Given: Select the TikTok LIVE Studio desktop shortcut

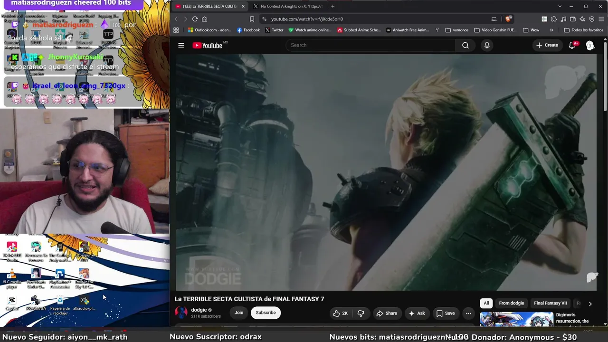Looking at the screenshot, I should click(x=12, y=251).
